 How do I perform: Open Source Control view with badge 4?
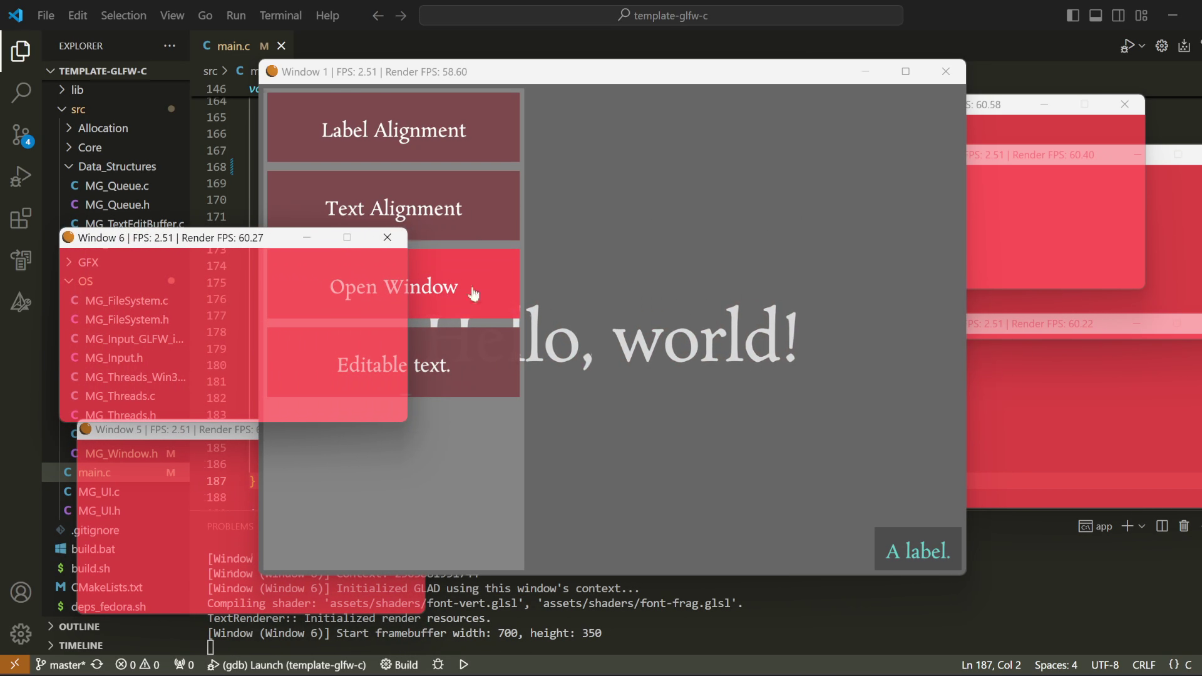21,135
